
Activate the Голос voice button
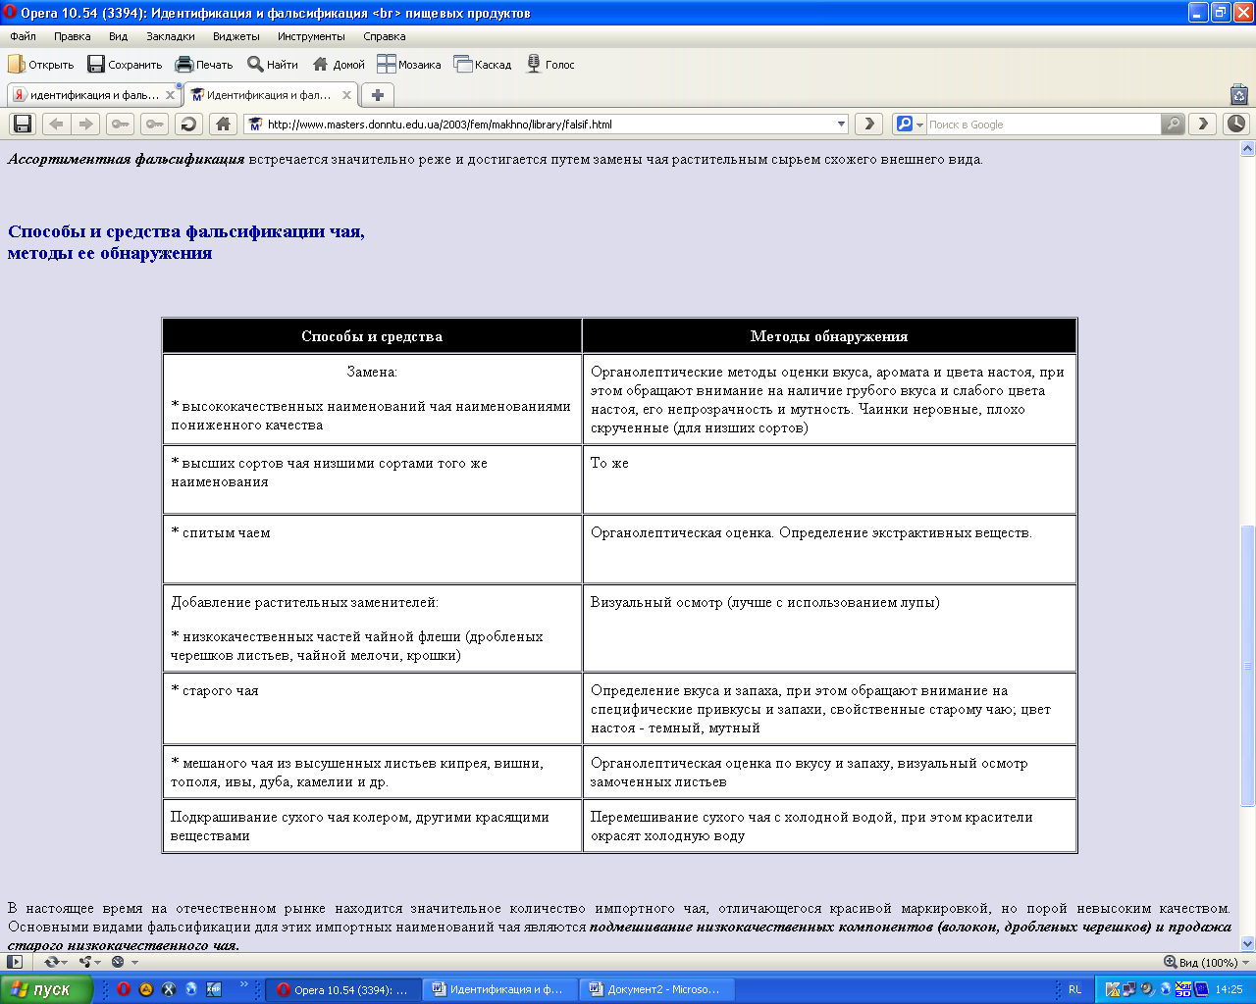550,65
